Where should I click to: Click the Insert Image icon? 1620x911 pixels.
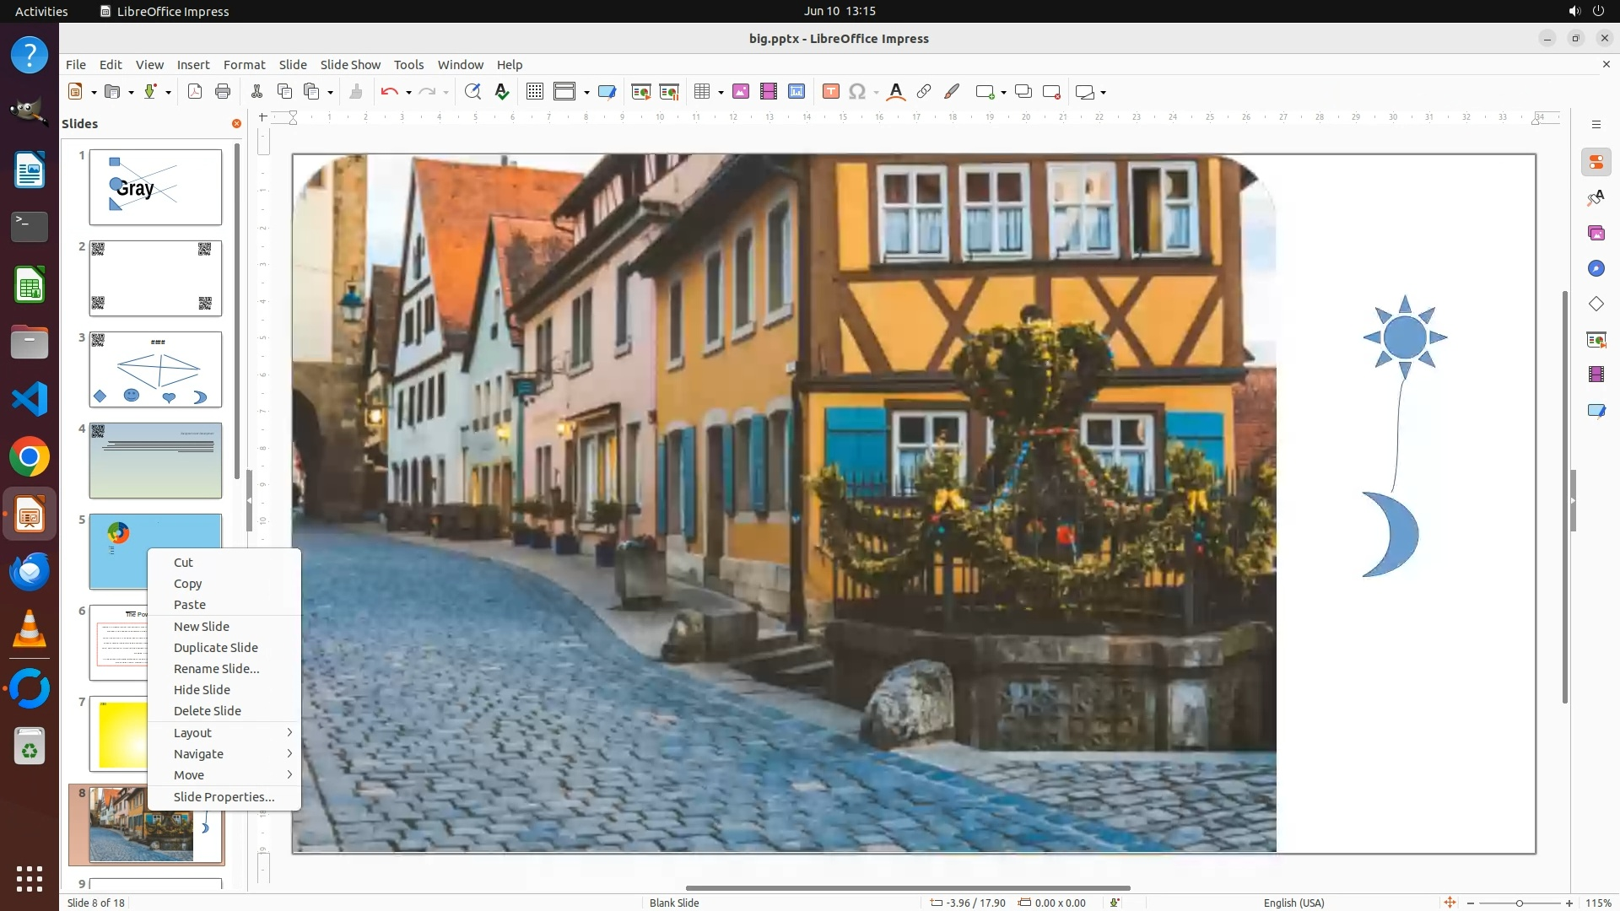tap(740, 92)
